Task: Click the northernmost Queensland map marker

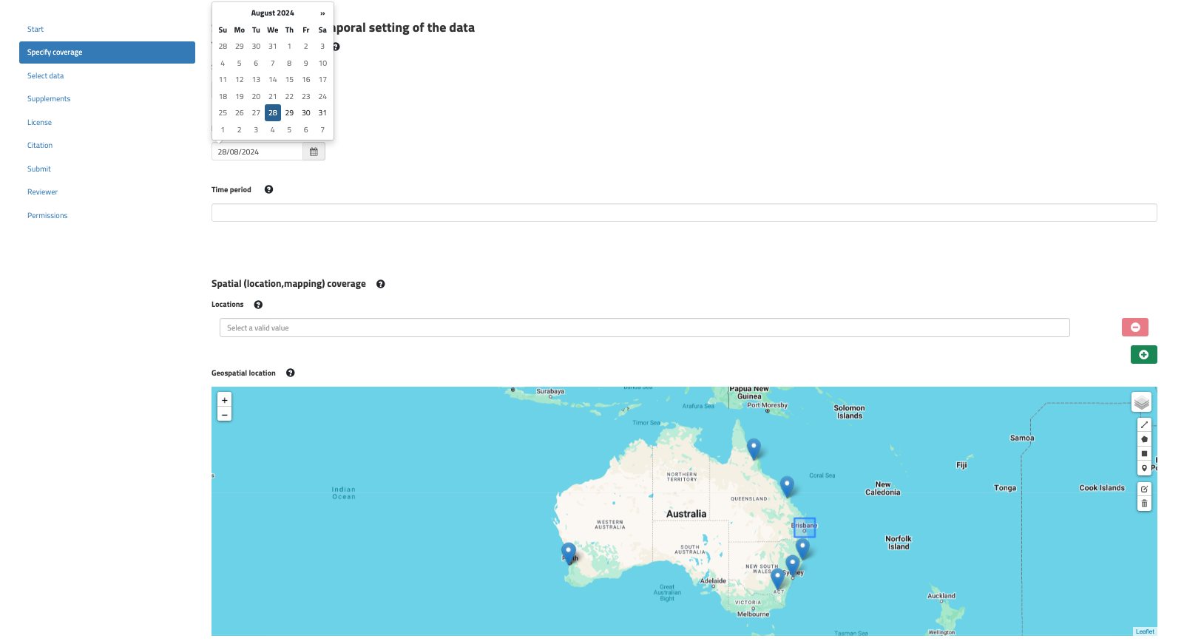Action: 754,448
